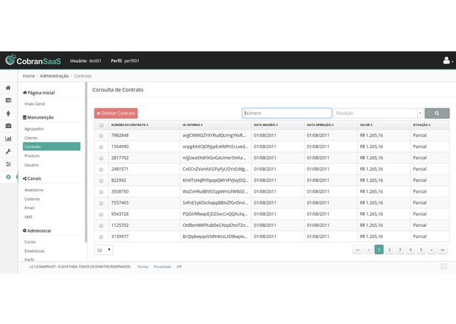Sort by ID. Externo column

[x=192, y=125]
